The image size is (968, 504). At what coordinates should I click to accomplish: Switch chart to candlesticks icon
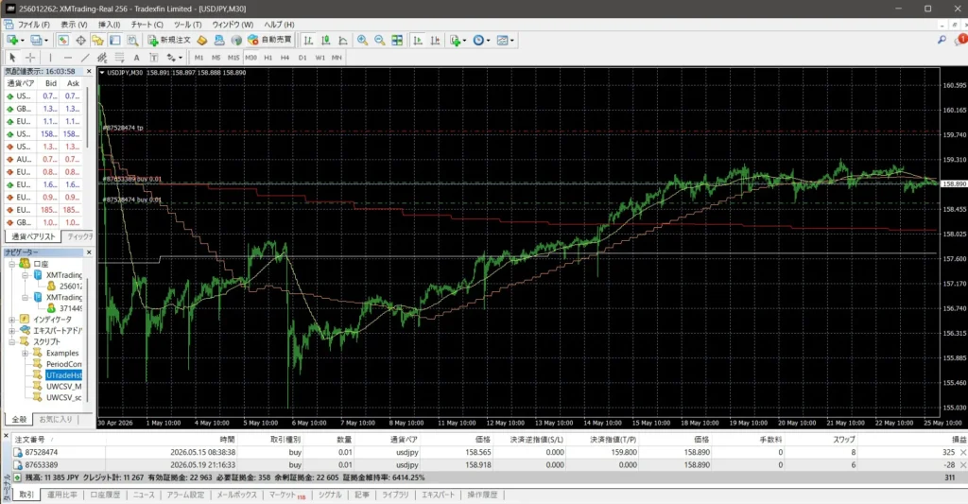point(325,40)
